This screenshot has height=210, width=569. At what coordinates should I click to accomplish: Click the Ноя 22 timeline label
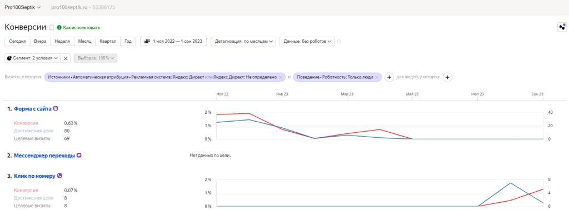coord(222,94)
